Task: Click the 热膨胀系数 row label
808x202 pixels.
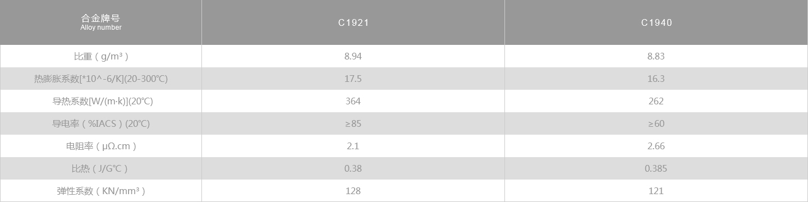Action: point(100,79)
